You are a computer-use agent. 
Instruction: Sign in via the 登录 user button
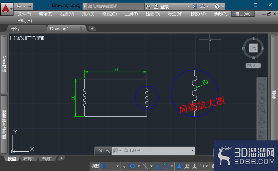click(x=161, y=6)
